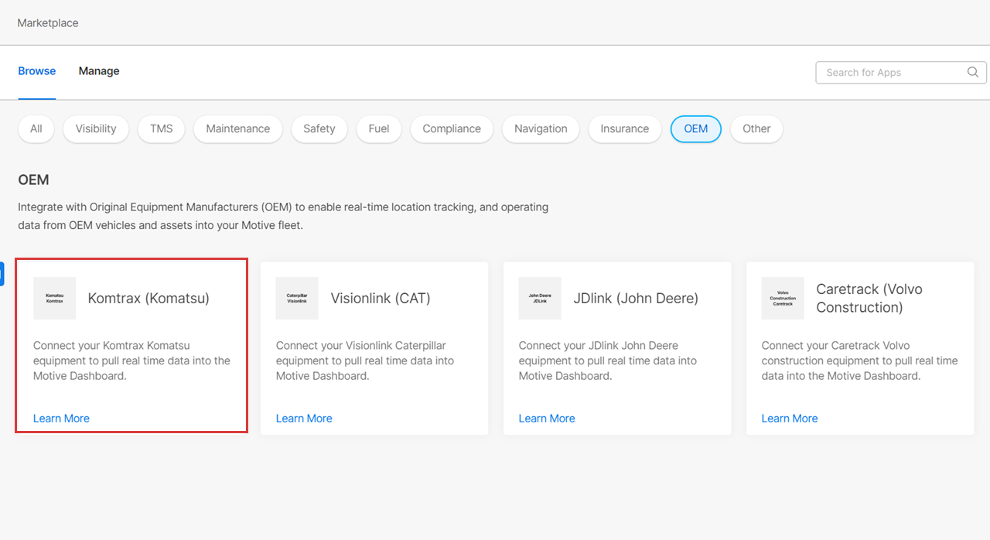Screen dimensions: 990x540
Task: Filter apps by TMS category
Action: (x=162, y=129)
